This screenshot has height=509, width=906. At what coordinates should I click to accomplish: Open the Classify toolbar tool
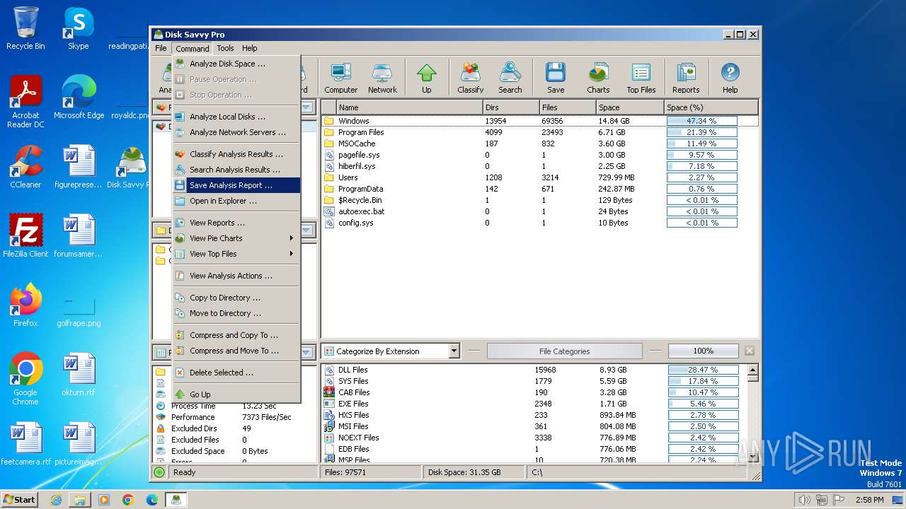coord(470,78)
